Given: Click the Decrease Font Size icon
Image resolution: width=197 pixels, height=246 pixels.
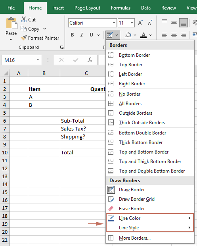Looking at the screenshot, I should click(x=150, y=23).
